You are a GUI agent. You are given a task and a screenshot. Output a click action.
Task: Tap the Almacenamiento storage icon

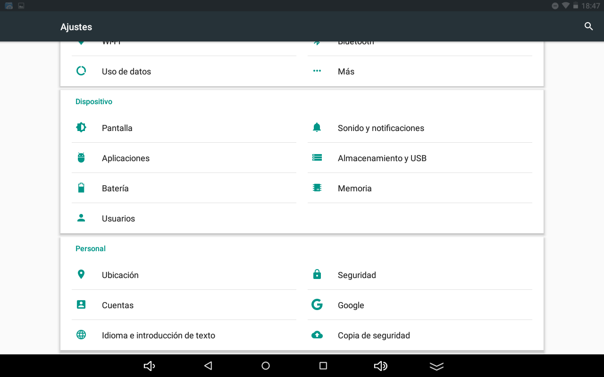pyautogui.click(x=317, y=157)
